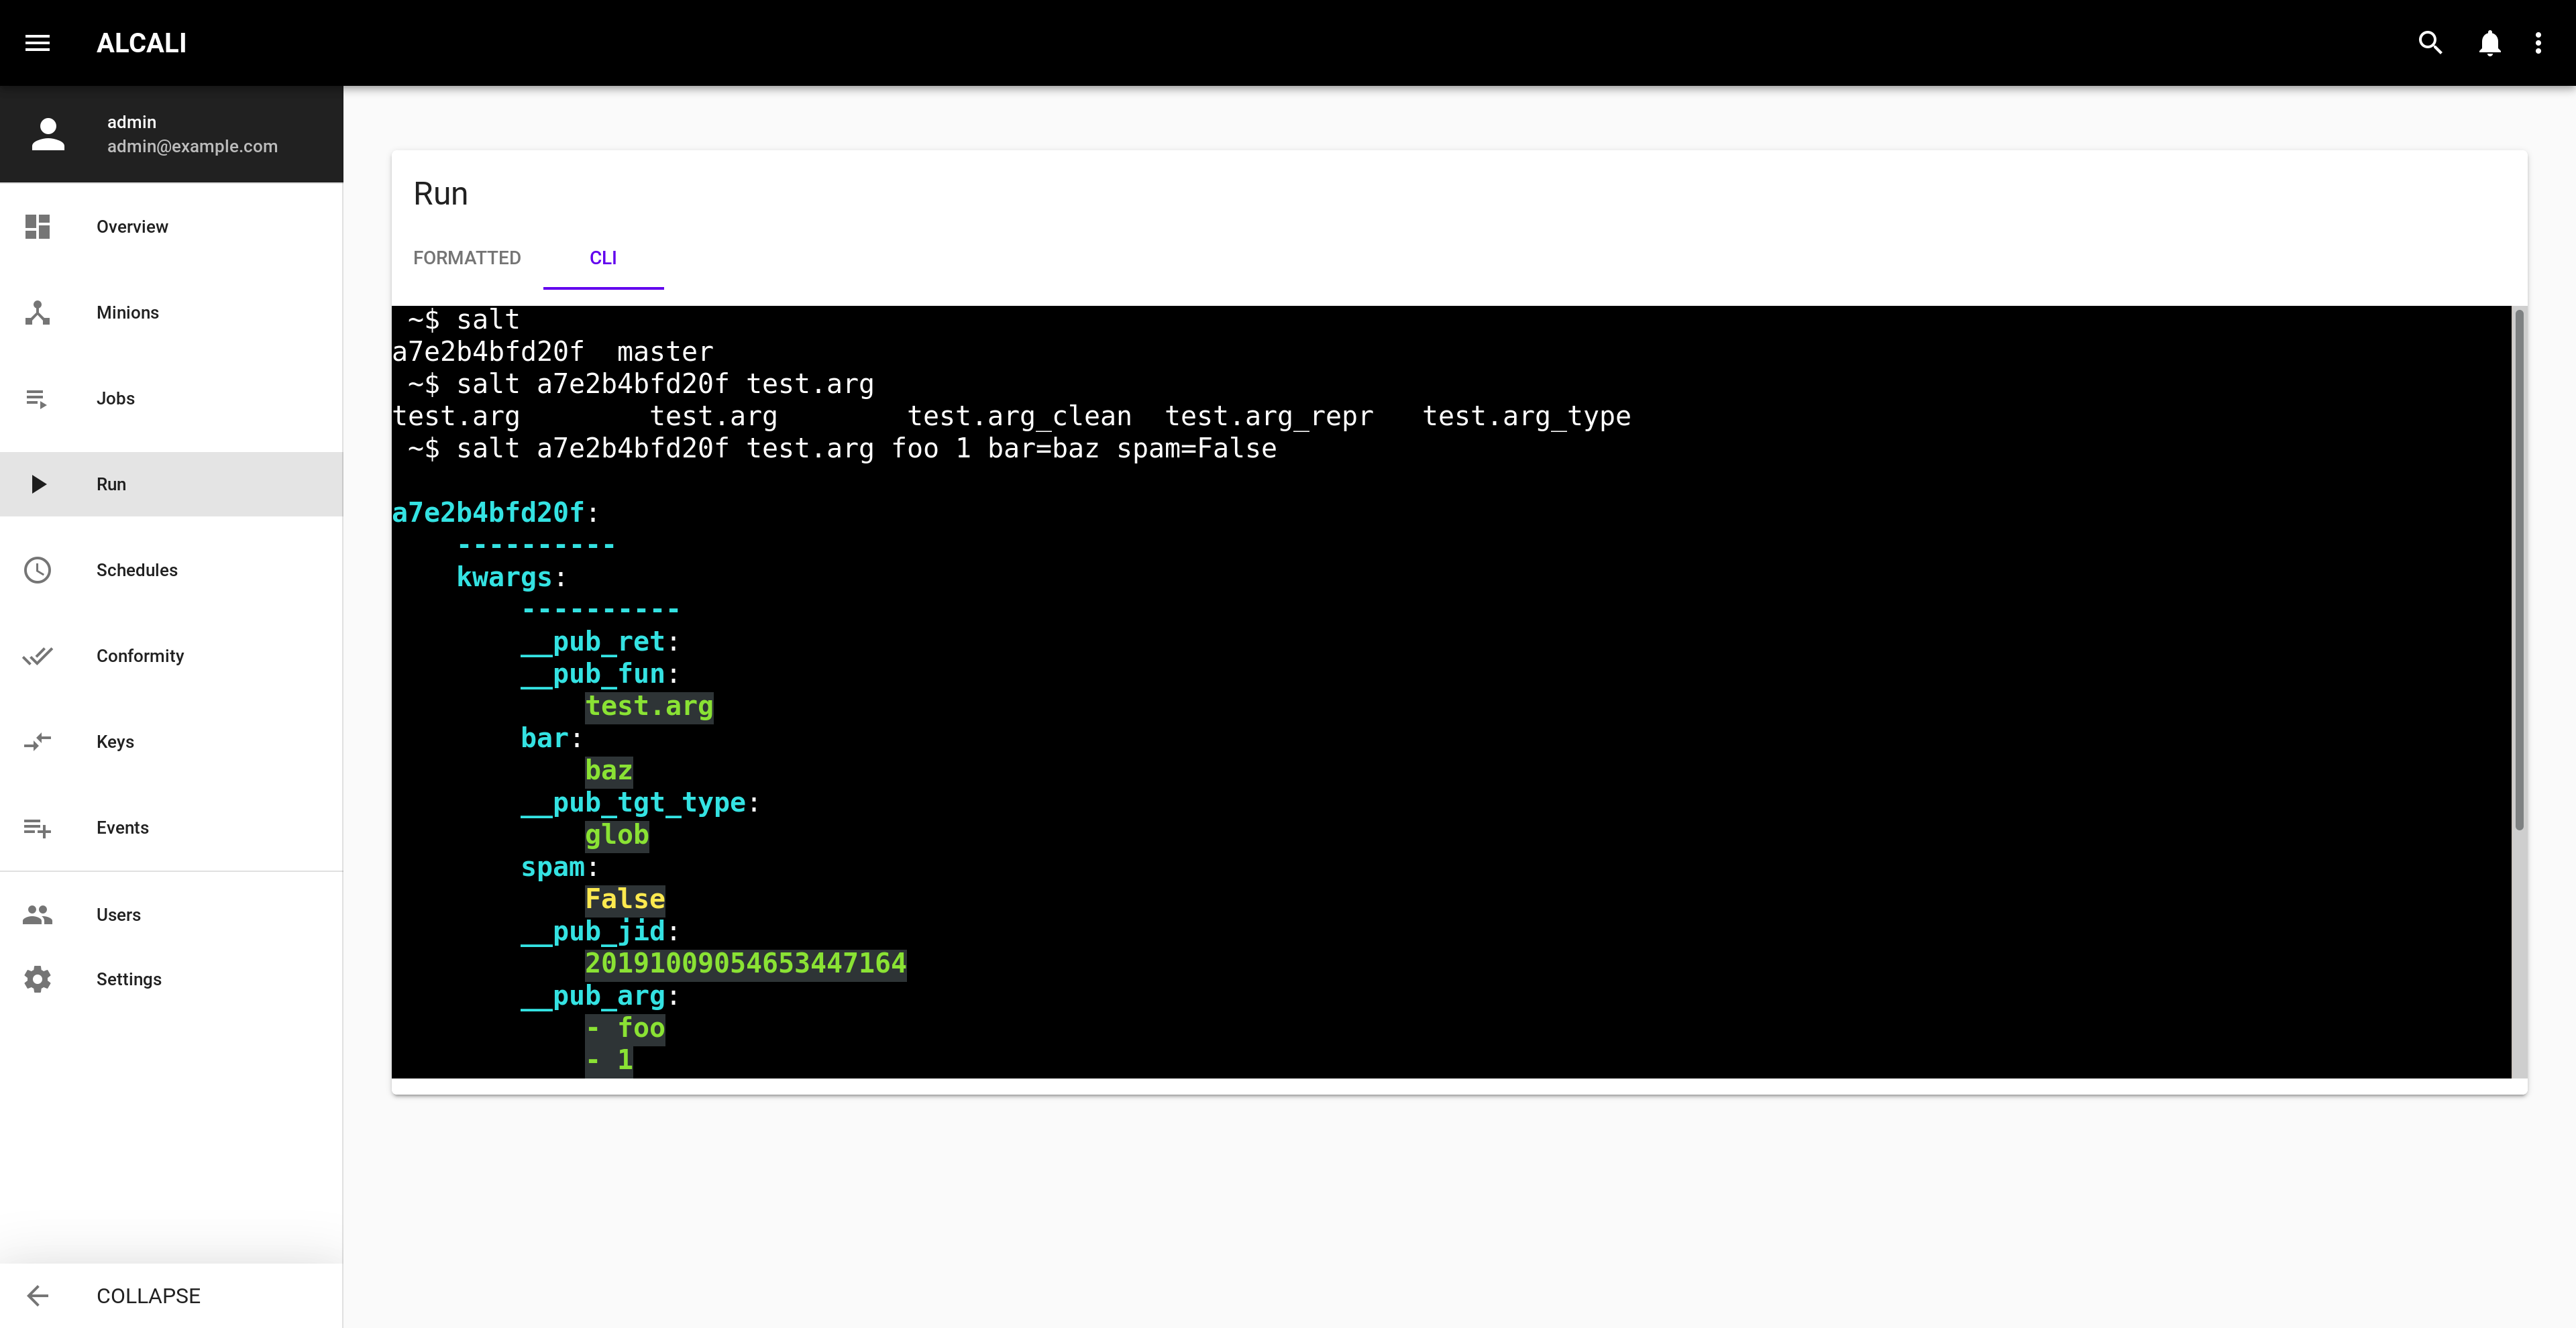This screenshot has height=1328, width=2576.
Task: Switch to the FORMATTED tab
Action: tap(468, 256)
